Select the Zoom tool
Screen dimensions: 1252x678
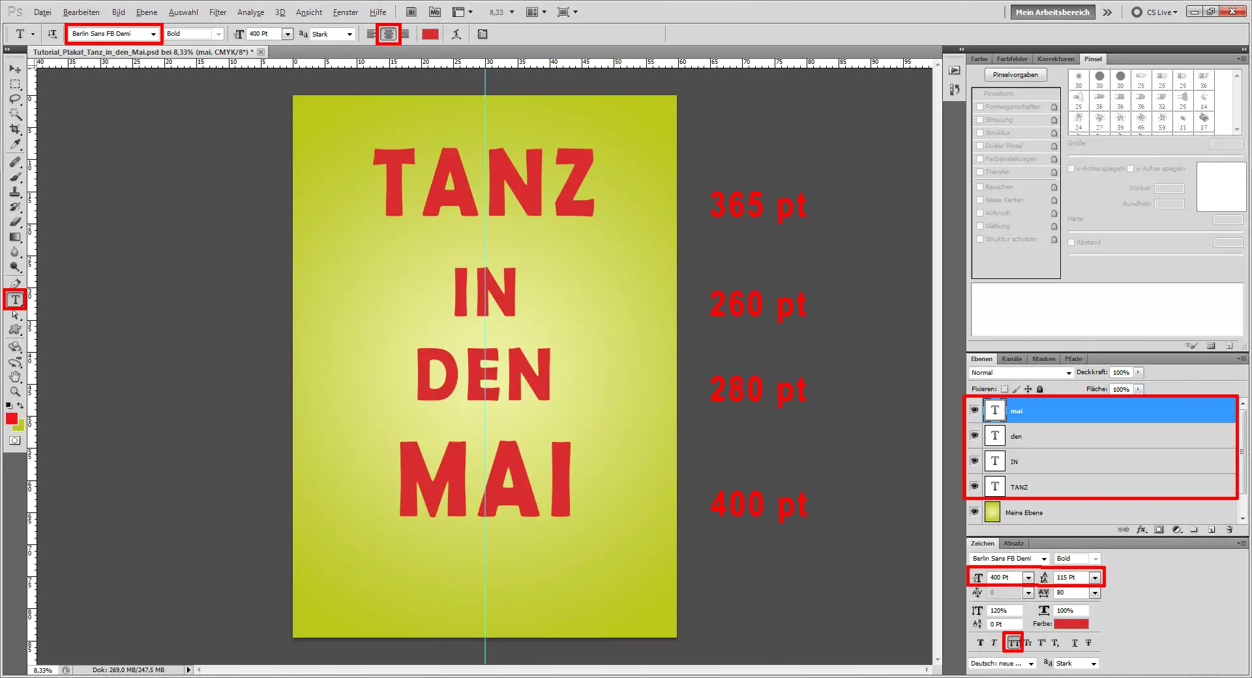pos(14,391)
